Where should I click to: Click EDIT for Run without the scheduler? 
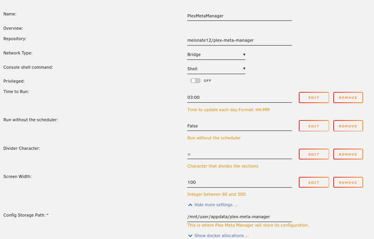(314, 125)
